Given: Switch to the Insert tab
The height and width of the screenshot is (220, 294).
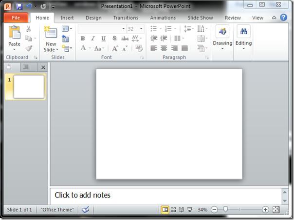Looking at the screenshot, I should tap(67, 18).
